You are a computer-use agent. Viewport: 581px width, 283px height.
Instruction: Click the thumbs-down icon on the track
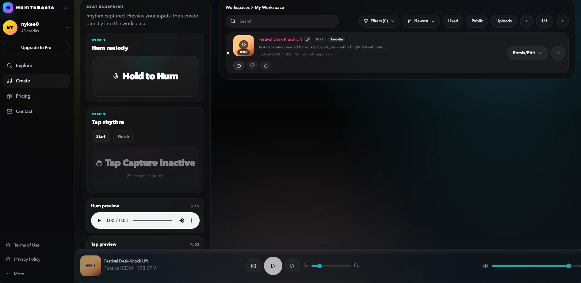click(x=252, y=66)
